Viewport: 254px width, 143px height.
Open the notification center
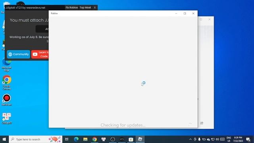(248, 139)
